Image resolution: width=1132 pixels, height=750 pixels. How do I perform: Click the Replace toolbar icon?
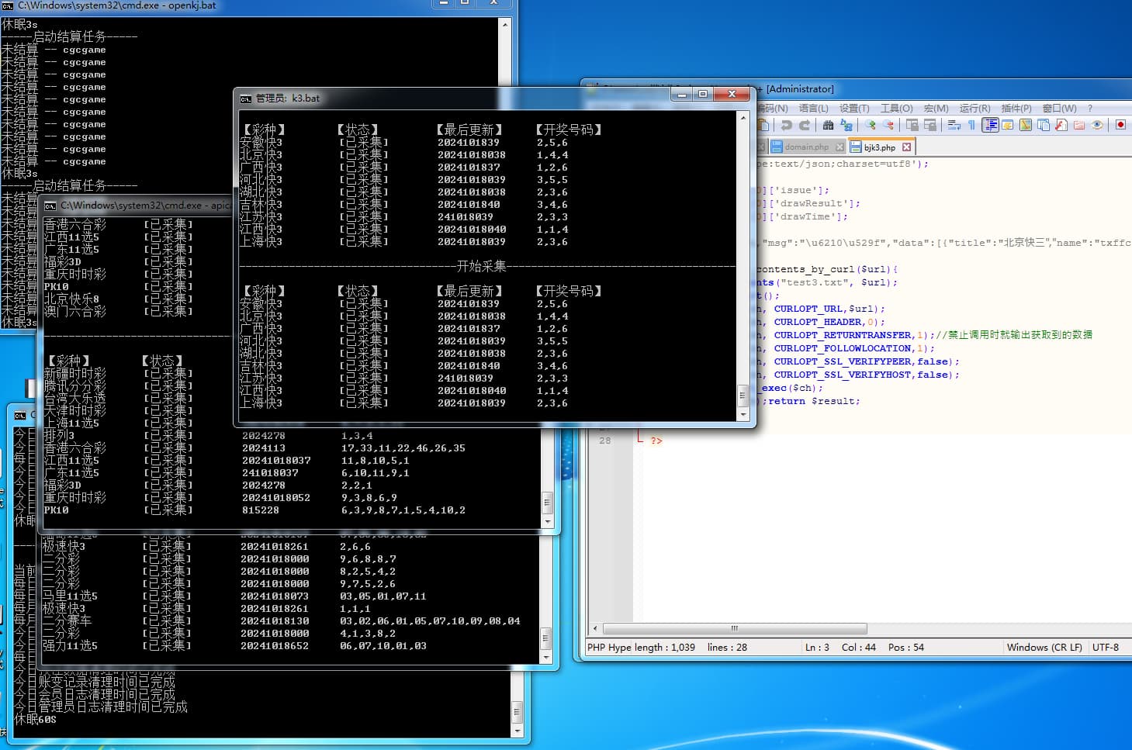(846, 125)
